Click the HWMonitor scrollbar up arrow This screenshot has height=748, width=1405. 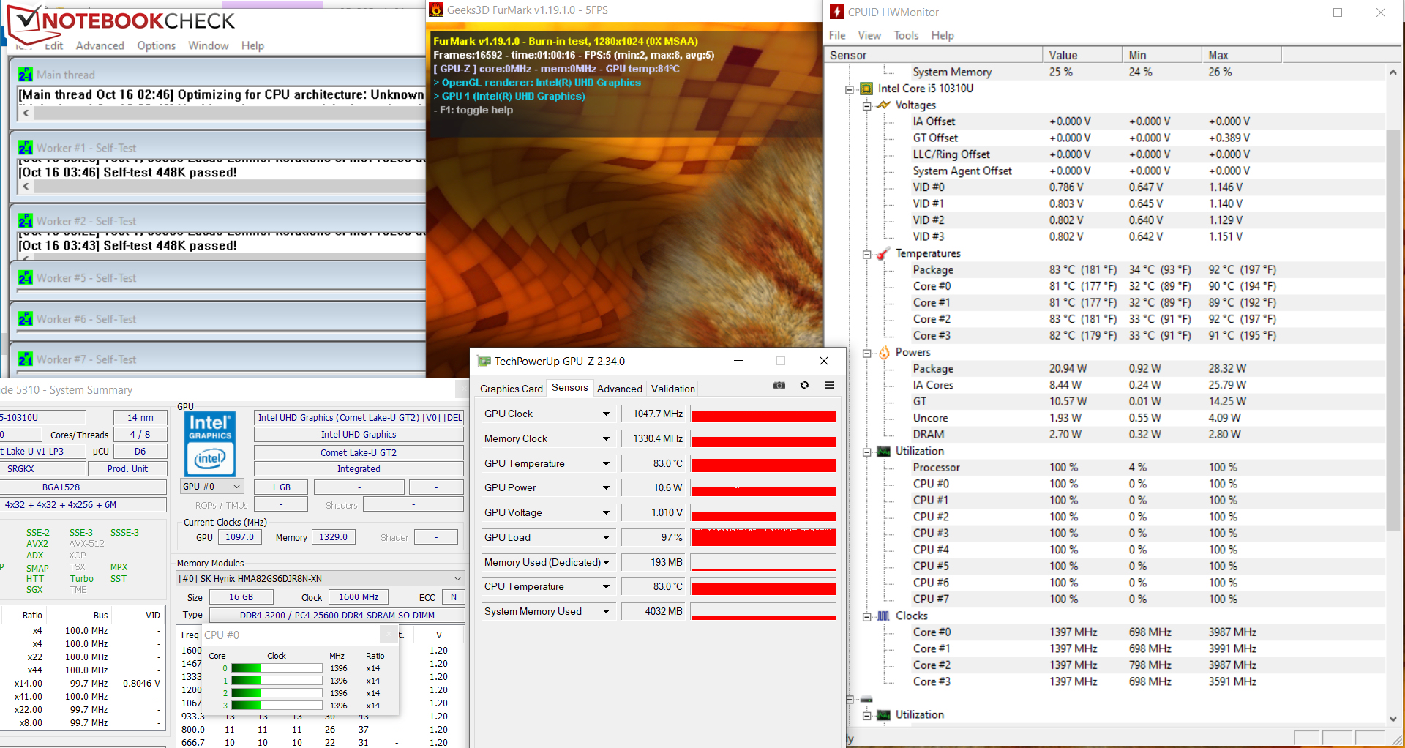1393,72
